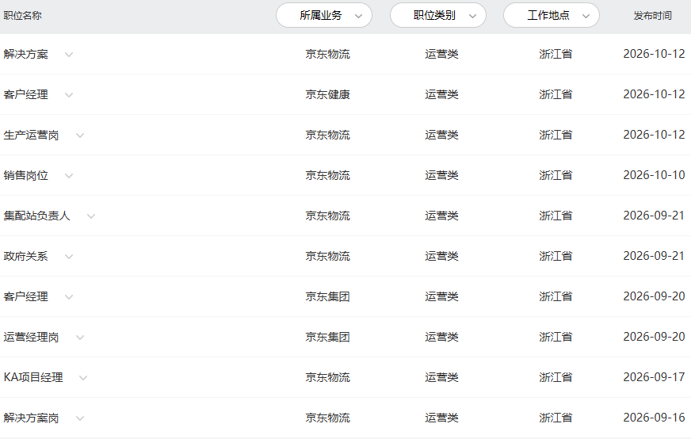Open the 解决方案岗 job title
This screenshot has height=439, width=691.
[31, 418]
